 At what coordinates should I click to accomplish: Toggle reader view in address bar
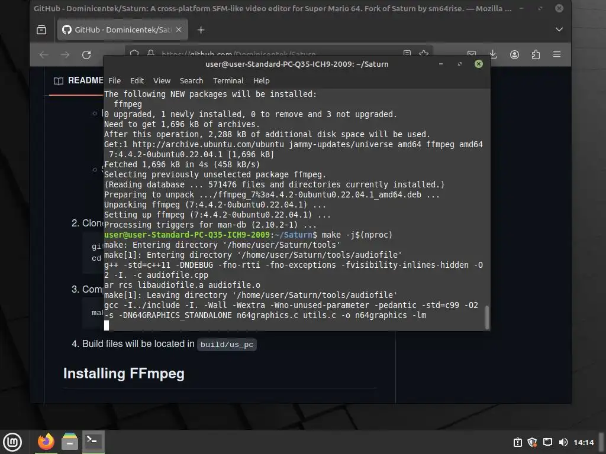(407, 53)
